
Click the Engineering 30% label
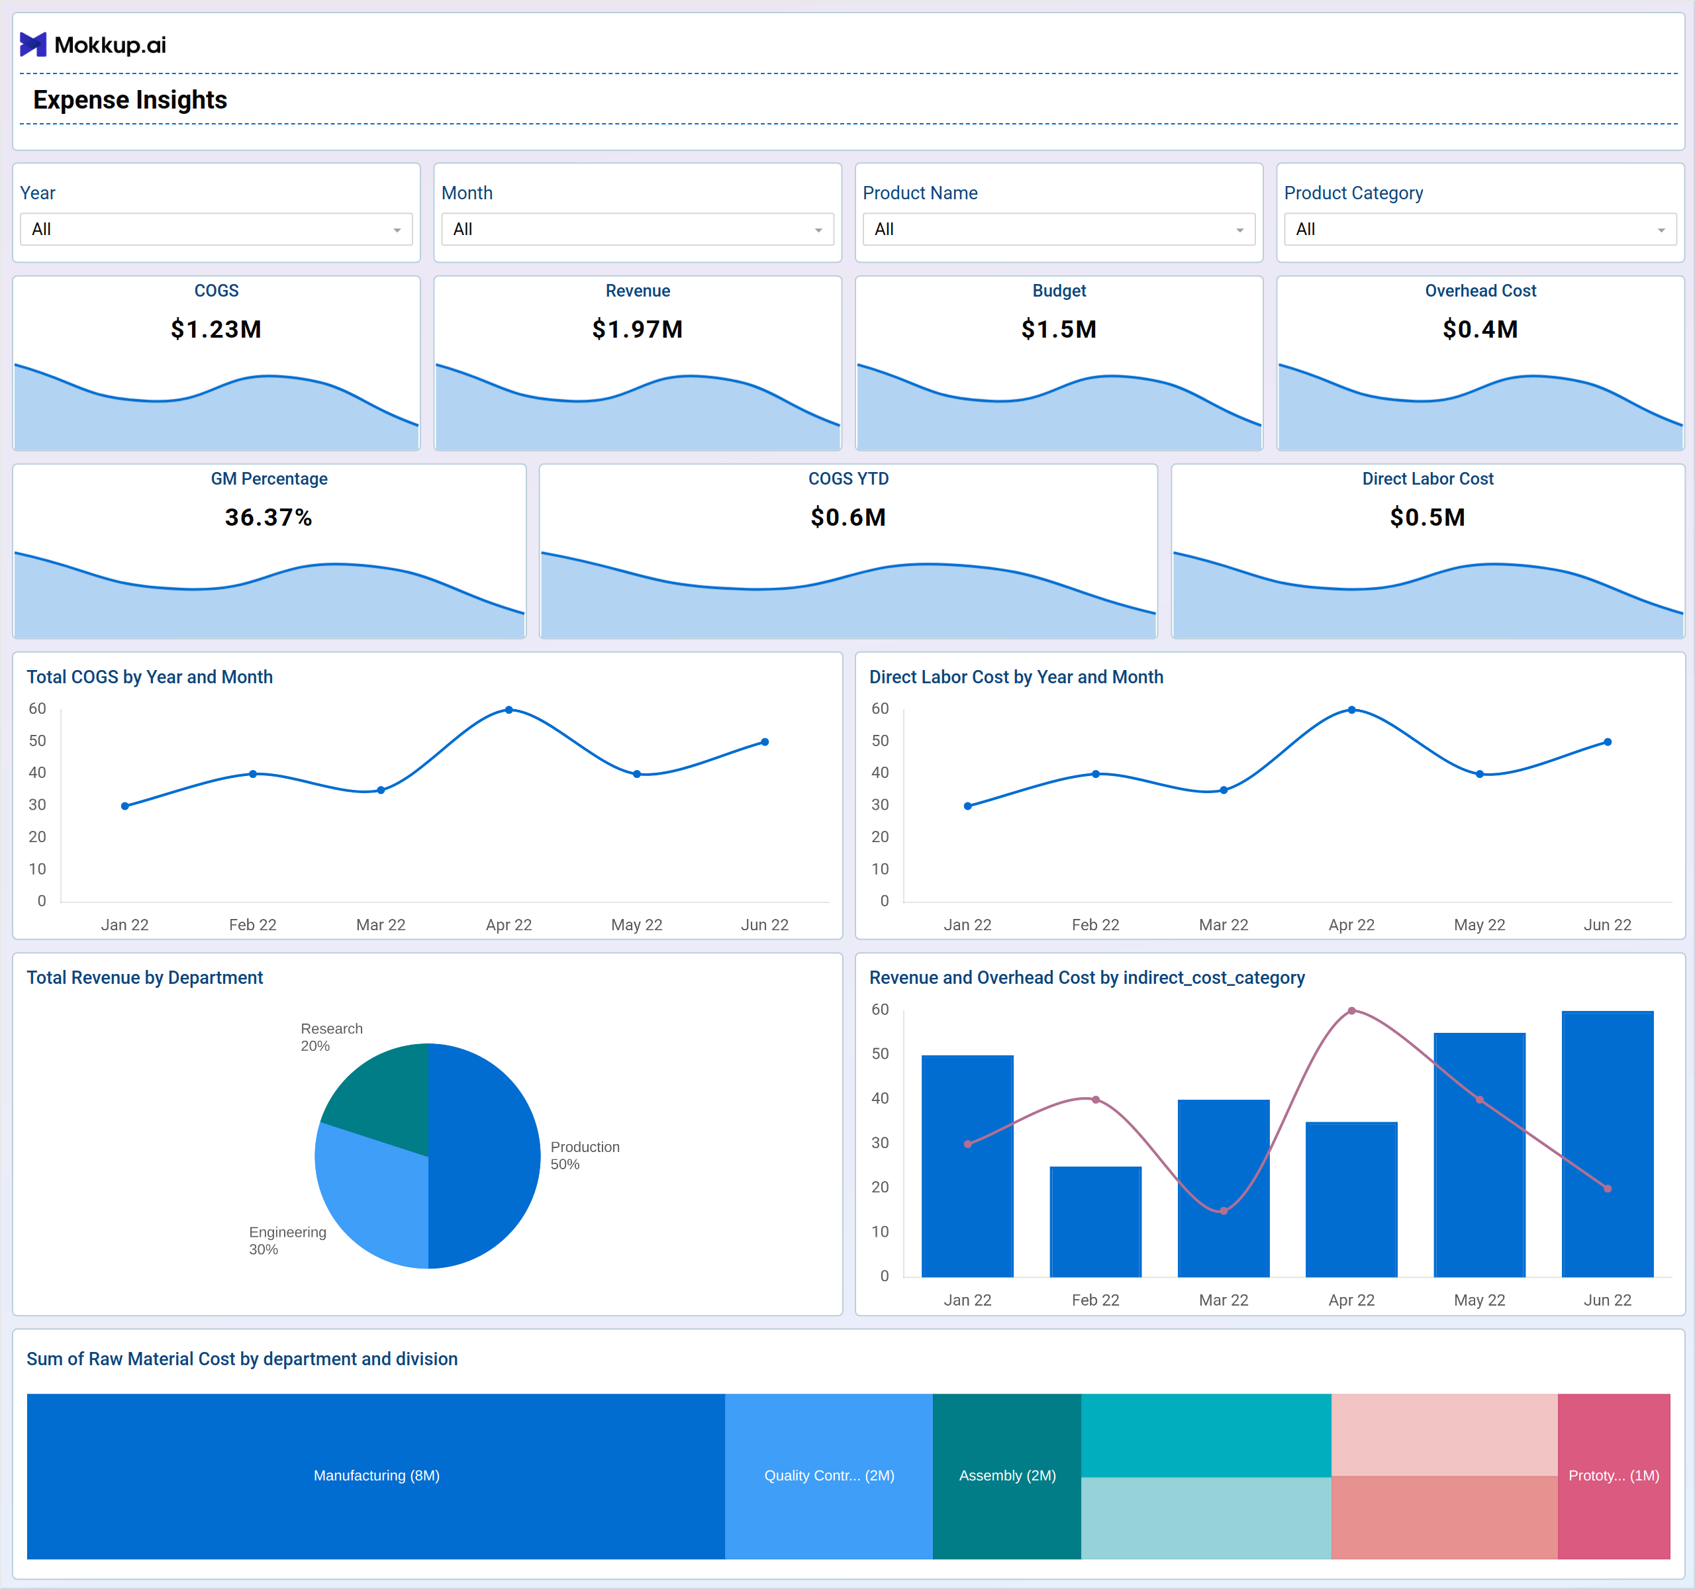click(x=287, y=1241)
